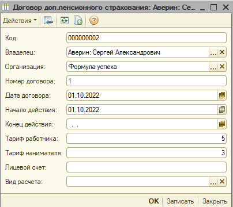Viewport: 233px width, 207px height.
Task: Open the Действия dropdown menu
Action: click(20, 20)
